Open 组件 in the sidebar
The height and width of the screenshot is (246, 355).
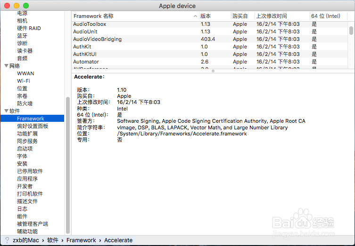pos(22,216)
